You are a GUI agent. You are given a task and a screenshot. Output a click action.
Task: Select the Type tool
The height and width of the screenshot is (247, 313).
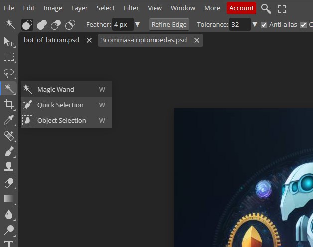coord(9,244)
